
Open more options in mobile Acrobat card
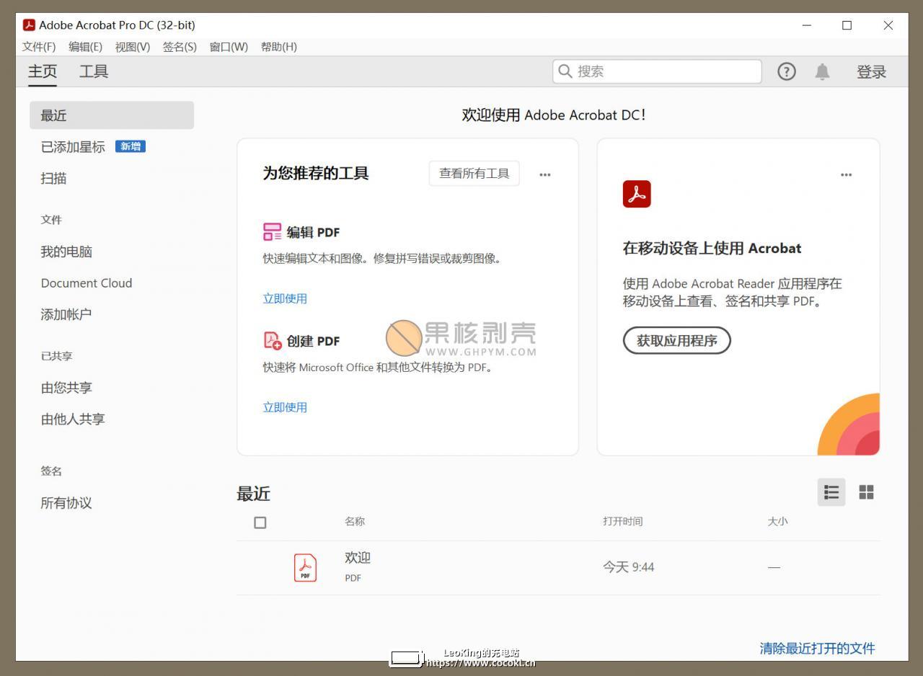click(x=846, y=174)
